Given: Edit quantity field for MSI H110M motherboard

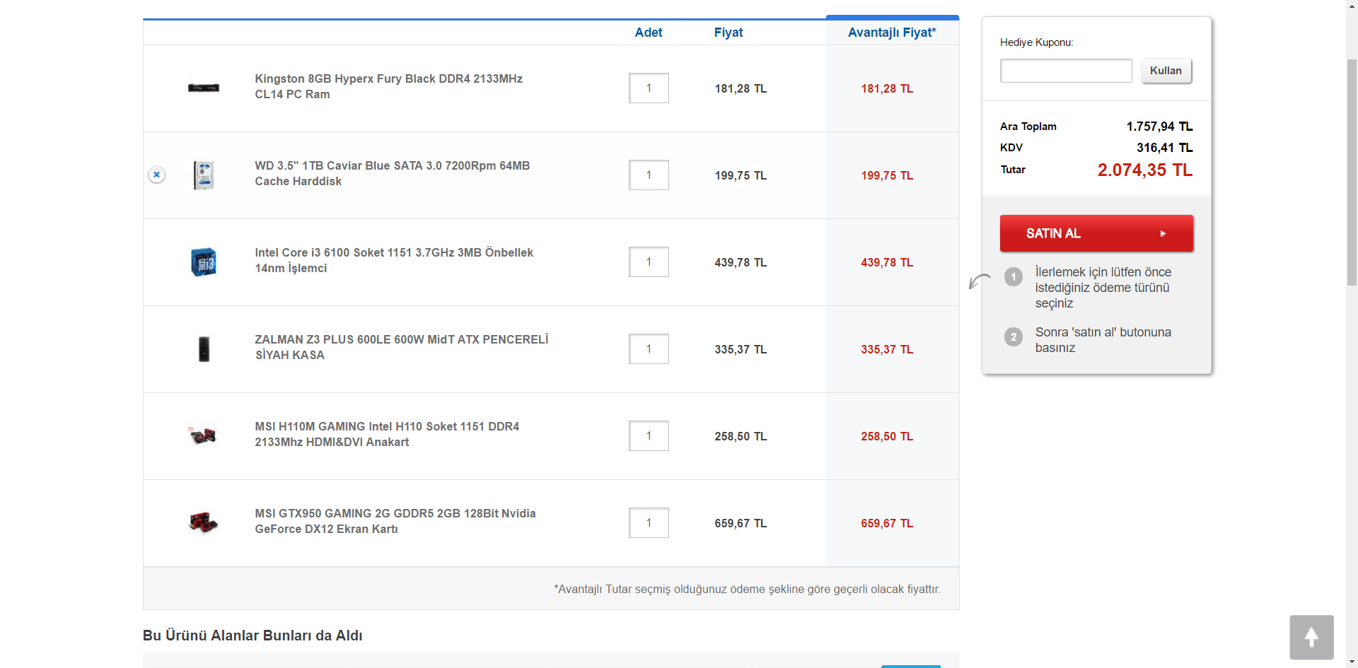Looking at the screenshot, I should click(x=649, y=436).
